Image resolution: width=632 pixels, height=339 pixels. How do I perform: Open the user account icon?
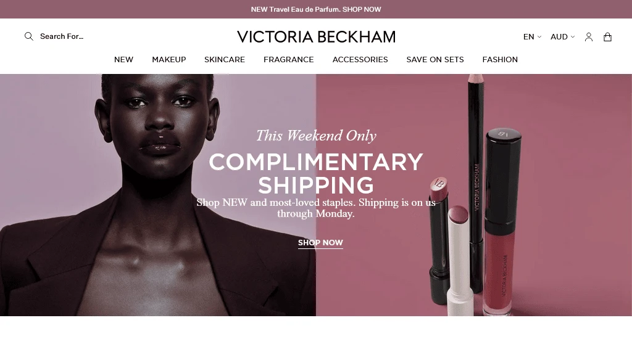[x=588, y=37]
